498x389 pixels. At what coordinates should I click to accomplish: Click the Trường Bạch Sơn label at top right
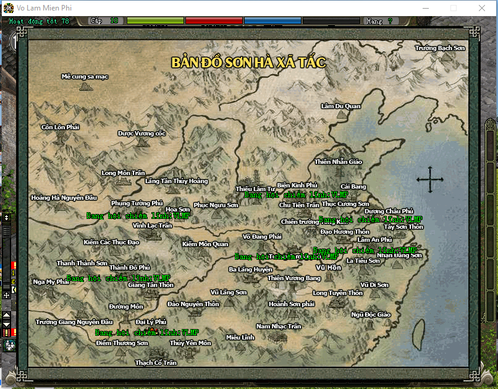(439, 48)
